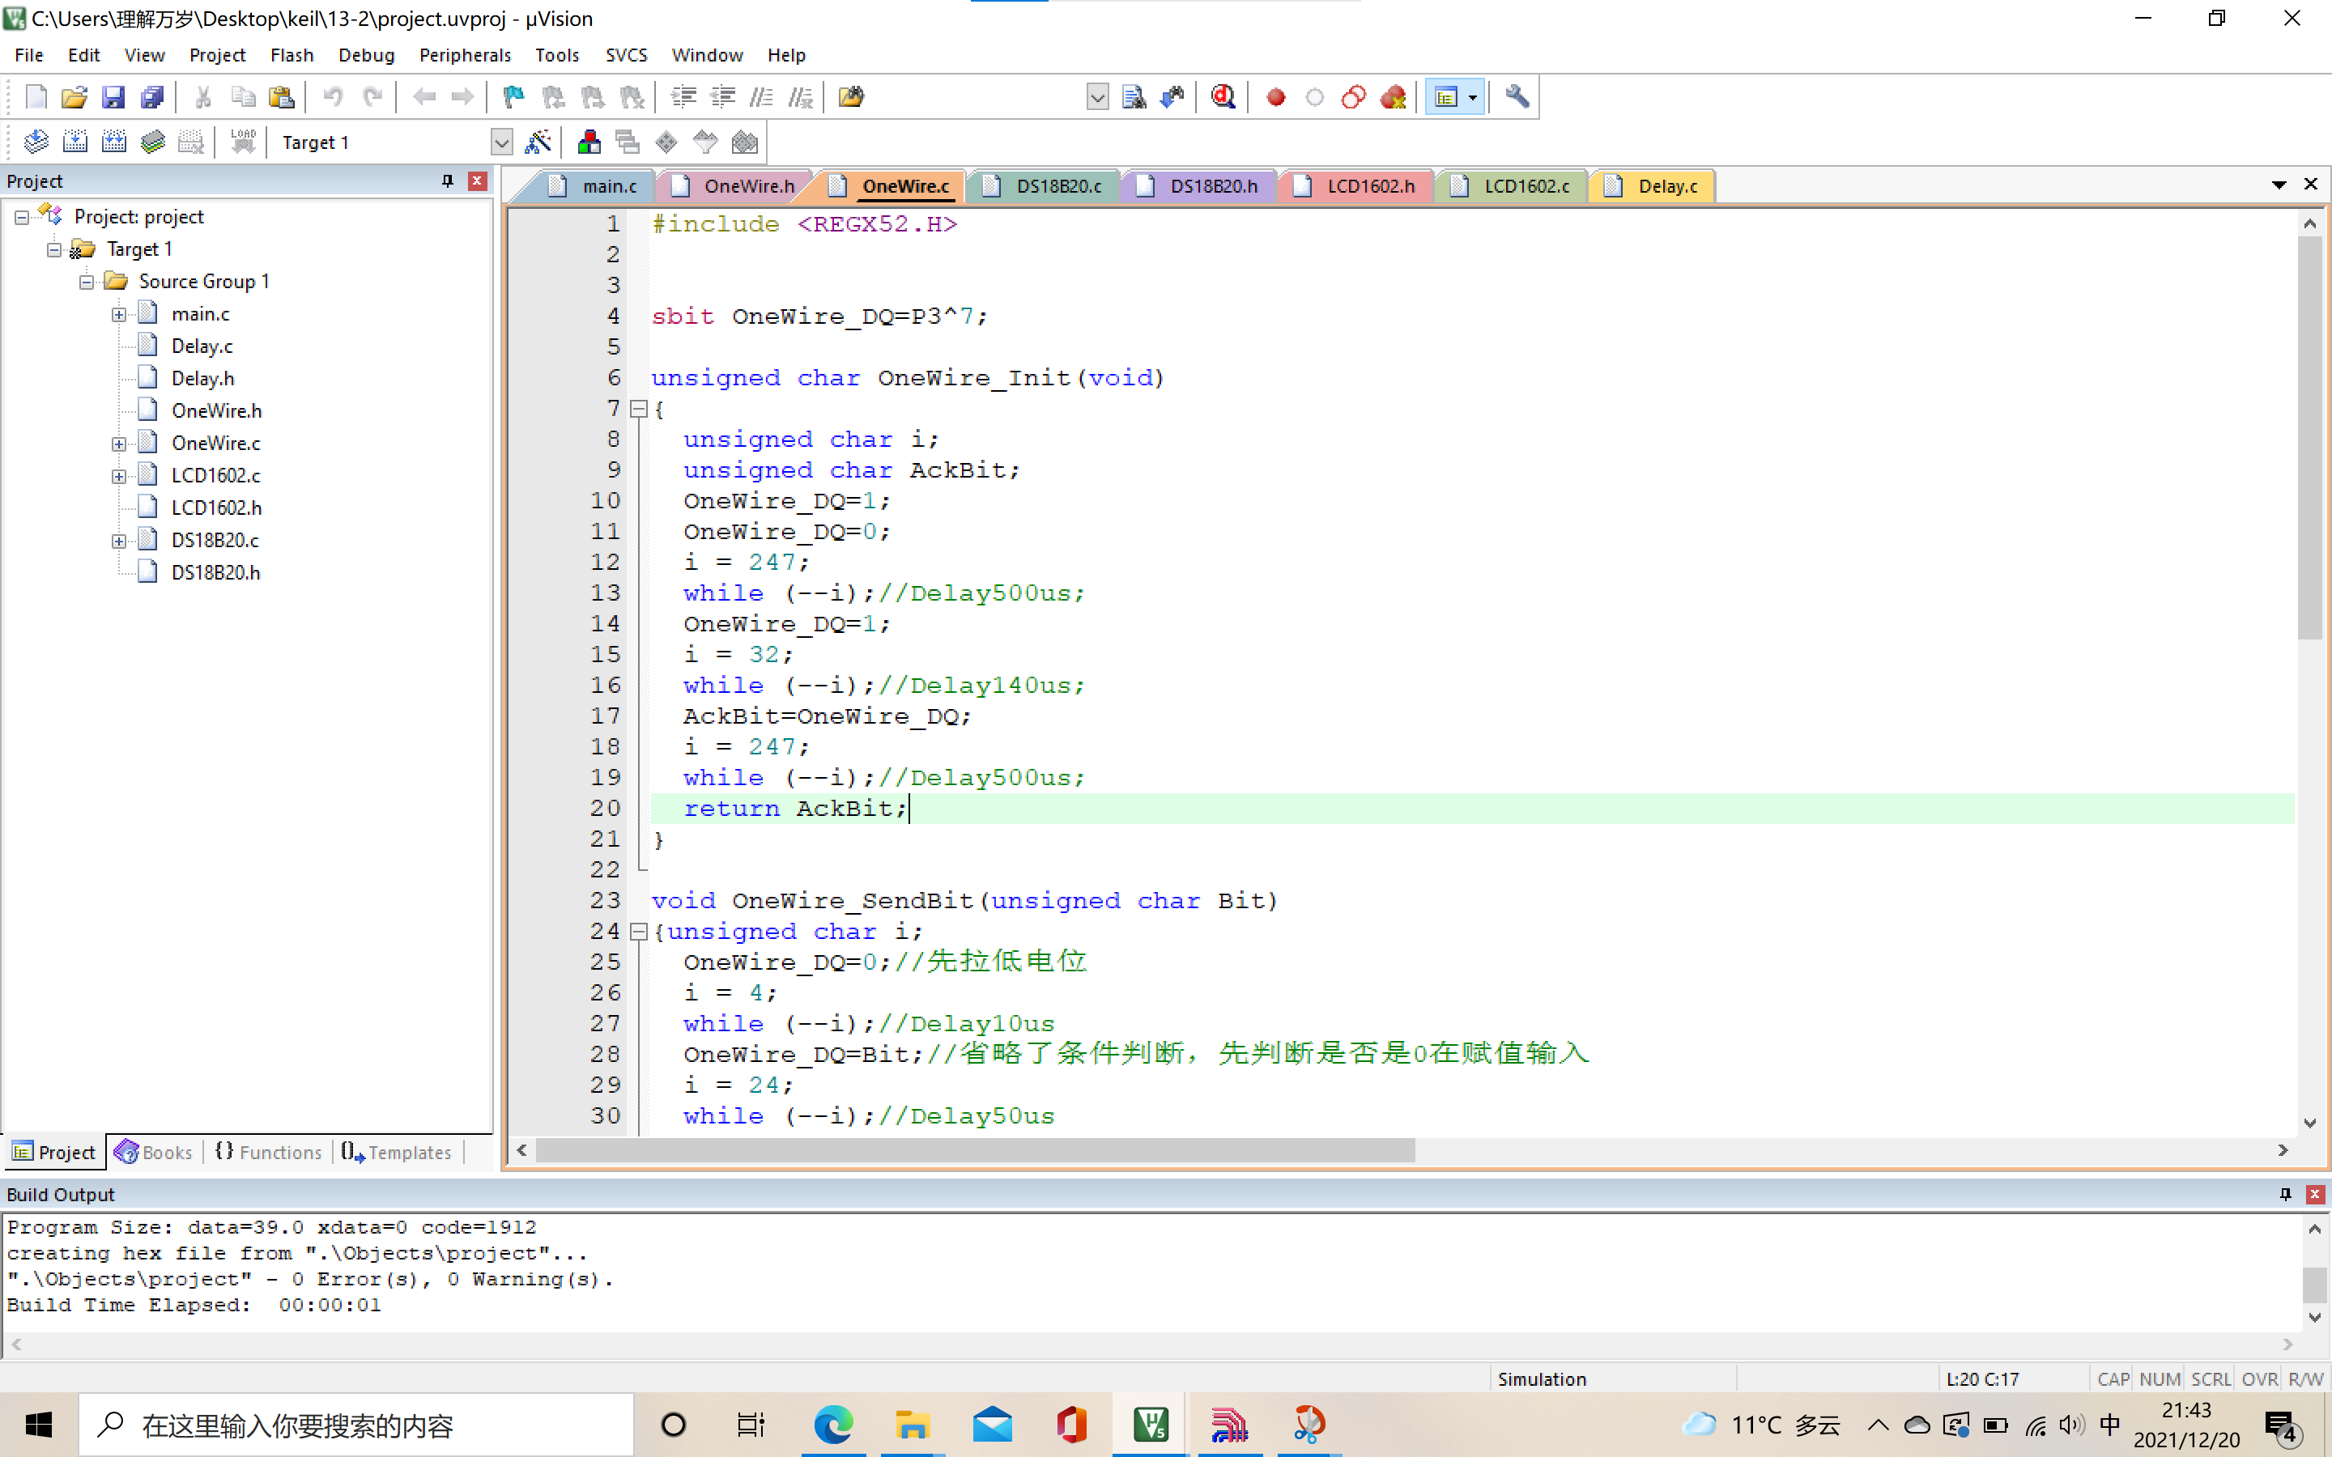Viewport: 2332px width, 1457px height.
Task: Click editor vertical scrollbar thumb
Action: pos(2309,437)
